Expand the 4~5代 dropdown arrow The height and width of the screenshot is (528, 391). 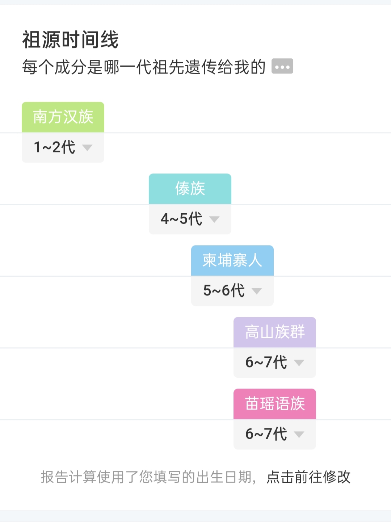(x=214, y=219)
